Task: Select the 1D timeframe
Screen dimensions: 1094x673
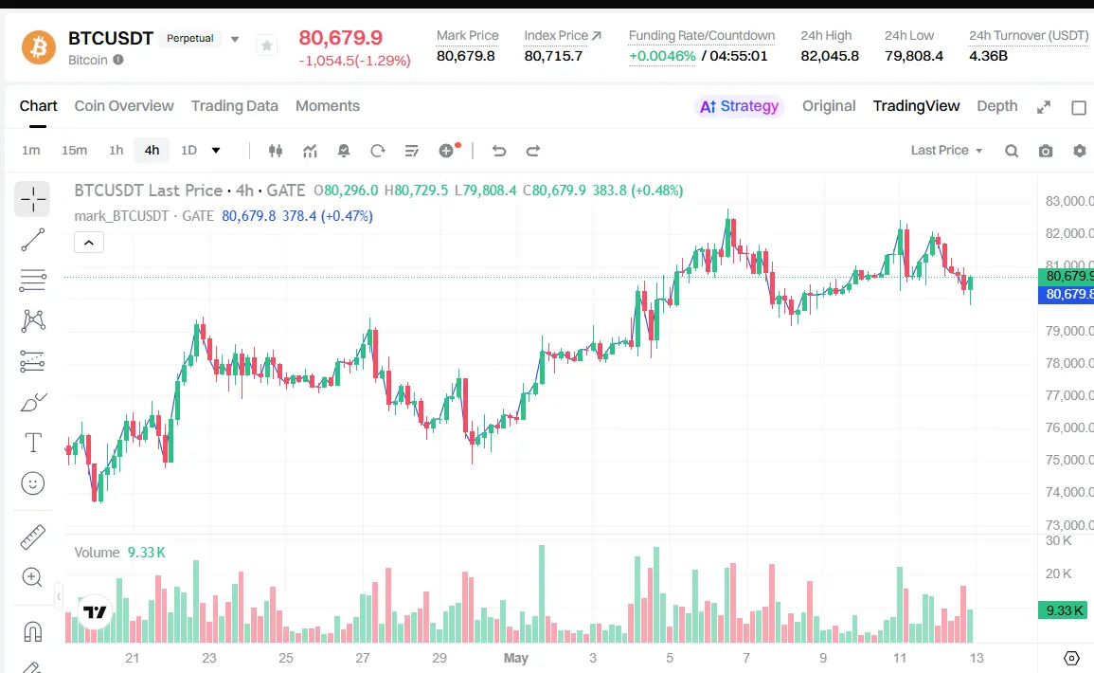Action: point(188,150)
